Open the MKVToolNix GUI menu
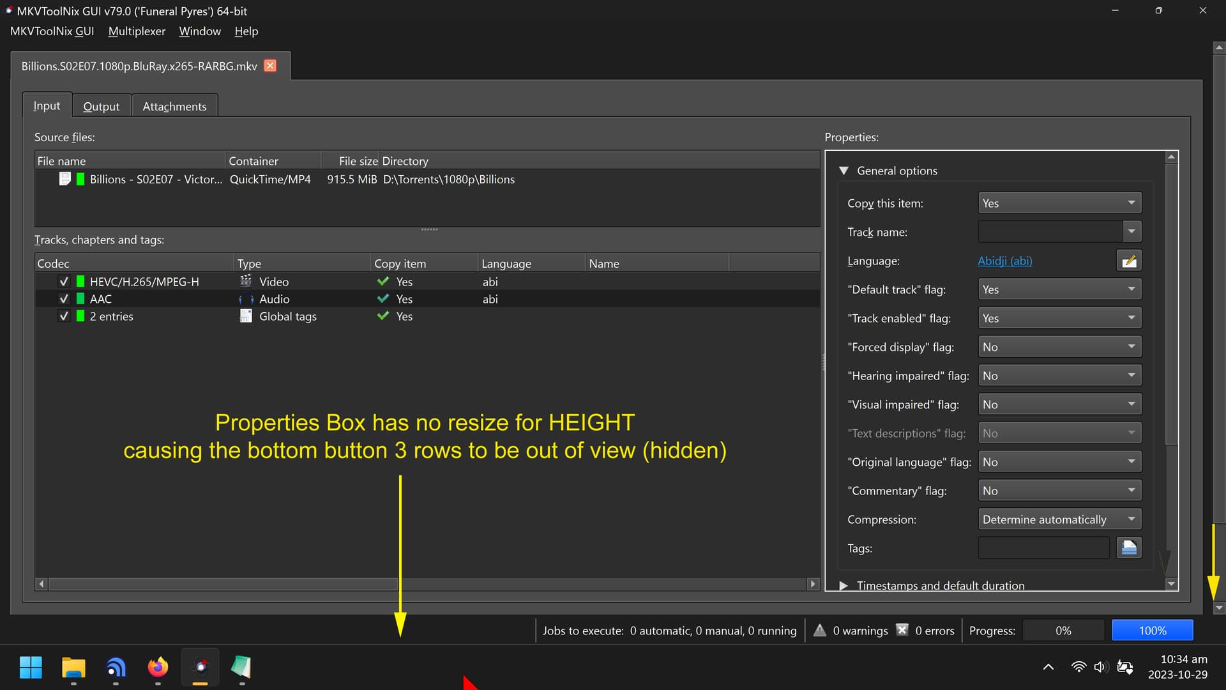This screenshot has height=690, width=1226. coord(52,31)
